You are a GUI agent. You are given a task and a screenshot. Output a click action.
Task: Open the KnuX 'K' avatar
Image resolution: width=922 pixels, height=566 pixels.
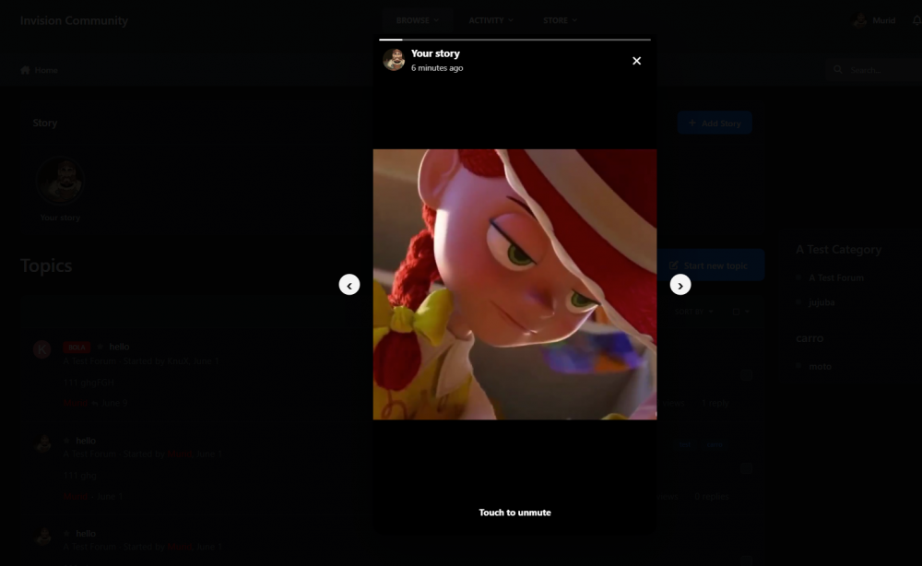coord(41,349)
